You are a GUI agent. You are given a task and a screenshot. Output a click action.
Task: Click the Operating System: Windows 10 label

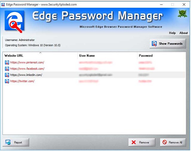33,45
